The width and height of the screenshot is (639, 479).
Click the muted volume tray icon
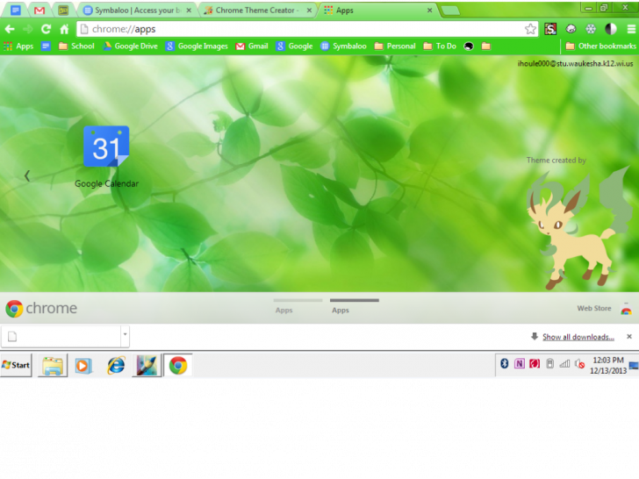tap(580, 364)
